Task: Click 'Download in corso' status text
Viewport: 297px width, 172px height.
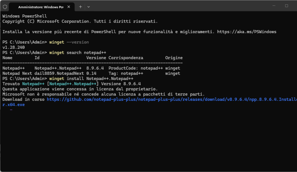Action: click(x=23, y=99)
